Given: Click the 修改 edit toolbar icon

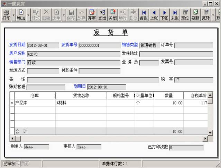Looking at the screenshot, I should click(36, 15).
